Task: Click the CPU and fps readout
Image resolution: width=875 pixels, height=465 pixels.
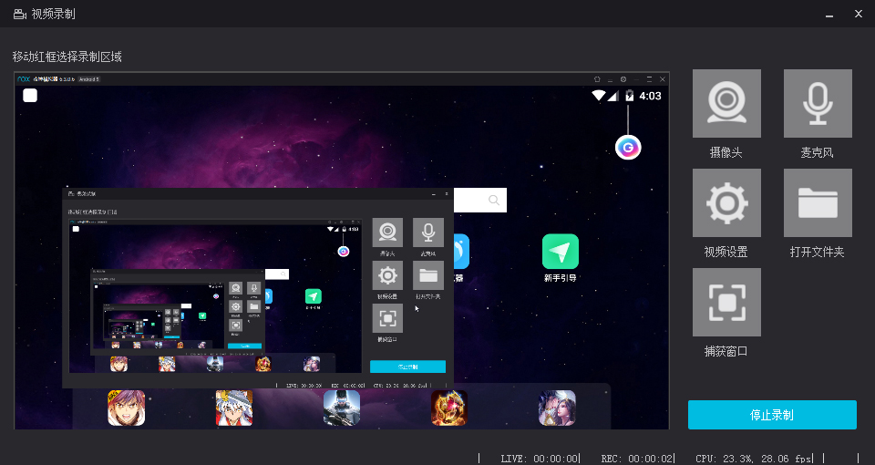Action: click(753, 458)
